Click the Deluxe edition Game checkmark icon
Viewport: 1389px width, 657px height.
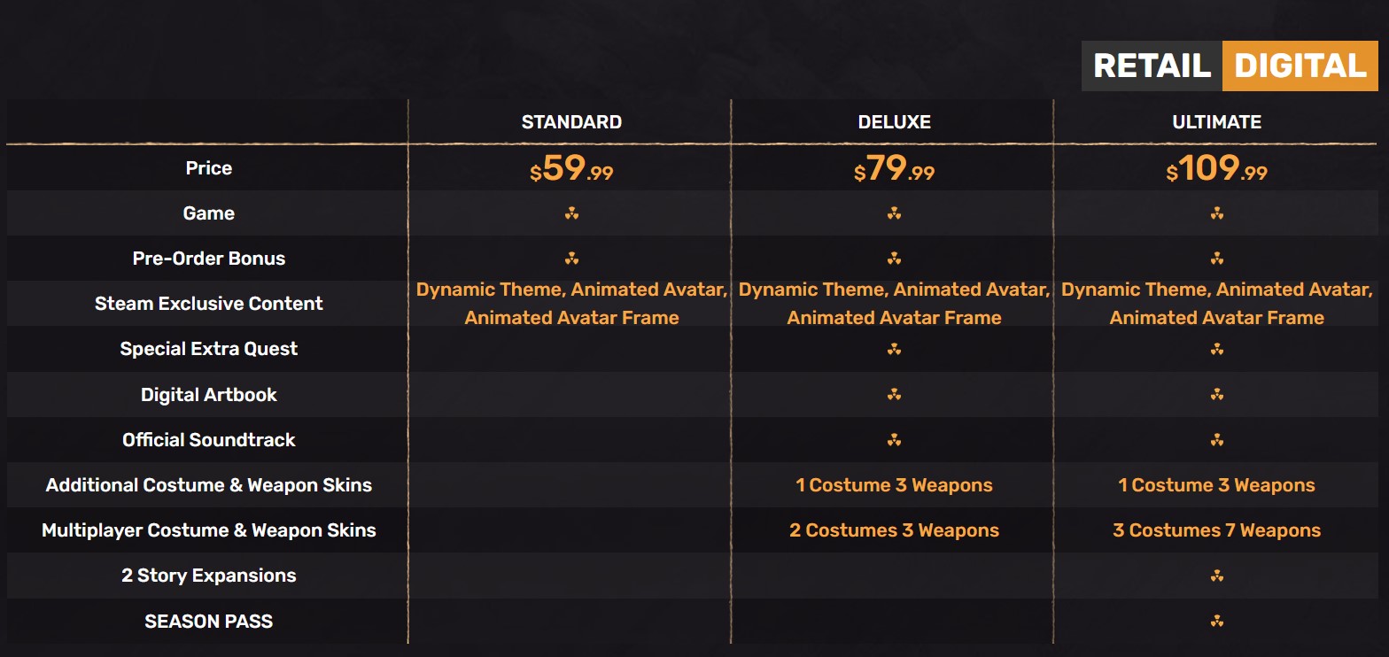pyautogui.click(x=894, y=213)
